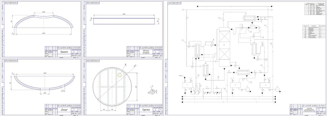The width and height of the screenshot is (327, 116).
Task: Click the left storage tank in the scheme
Action: pyautogui.click(x=187, y=85)
